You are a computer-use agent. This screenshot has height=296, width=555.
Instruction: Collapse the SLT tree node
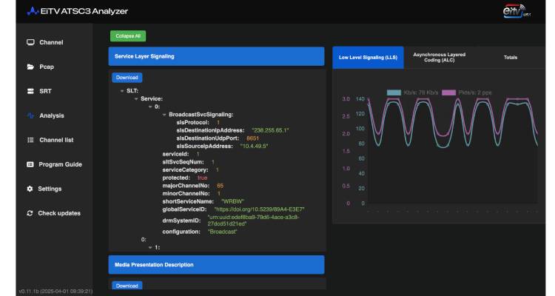[x=121, y=91]
